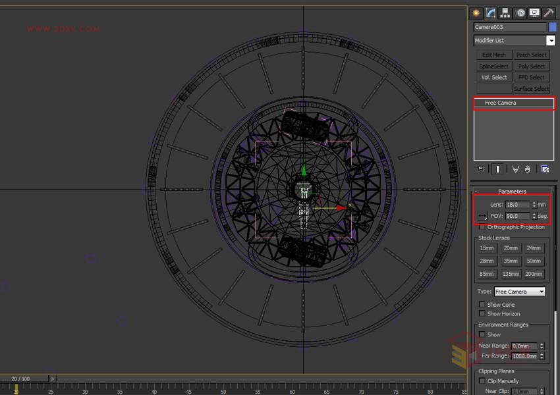Pin the modifier stack

pos(480,169)
